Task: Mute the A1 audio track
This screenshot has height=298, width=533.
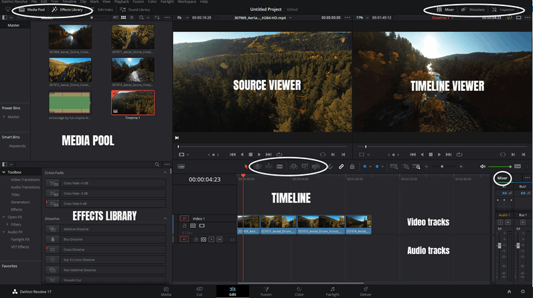Action: (220, 239)
